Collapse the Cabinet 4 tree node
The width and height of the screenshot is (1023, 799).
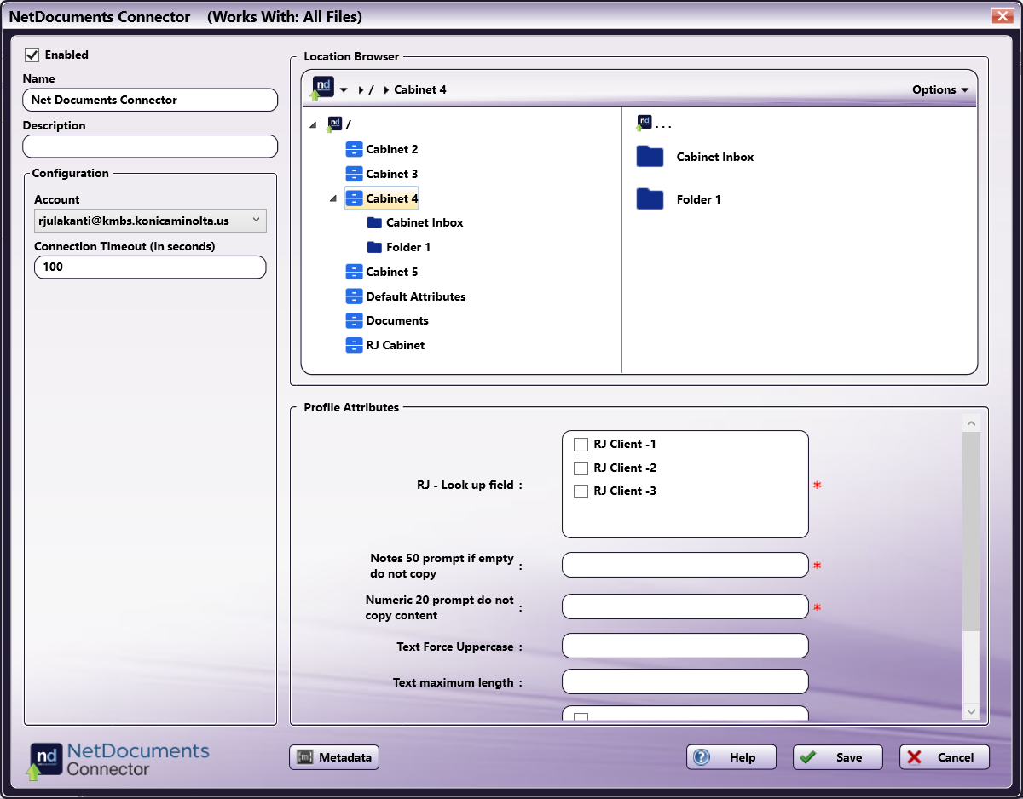tap(332, 198)
